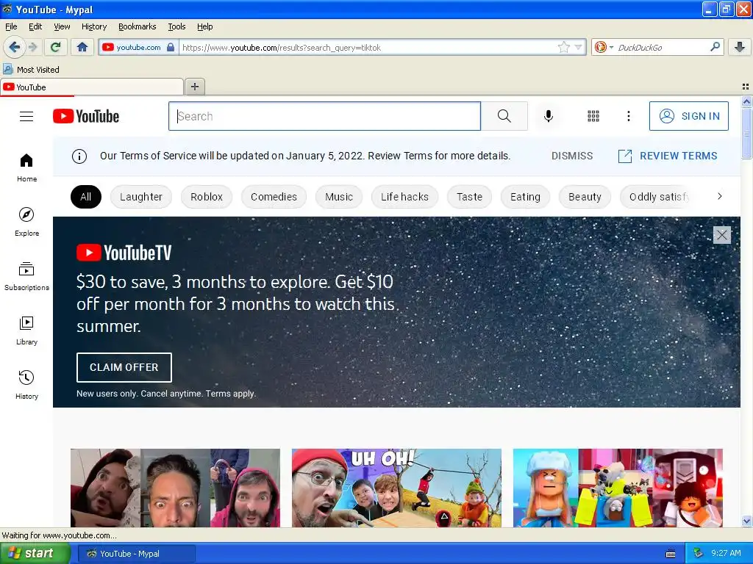Bookmark this page with the star icon
The height and width of the screenshot is (564, 753).
click(564, 47)
